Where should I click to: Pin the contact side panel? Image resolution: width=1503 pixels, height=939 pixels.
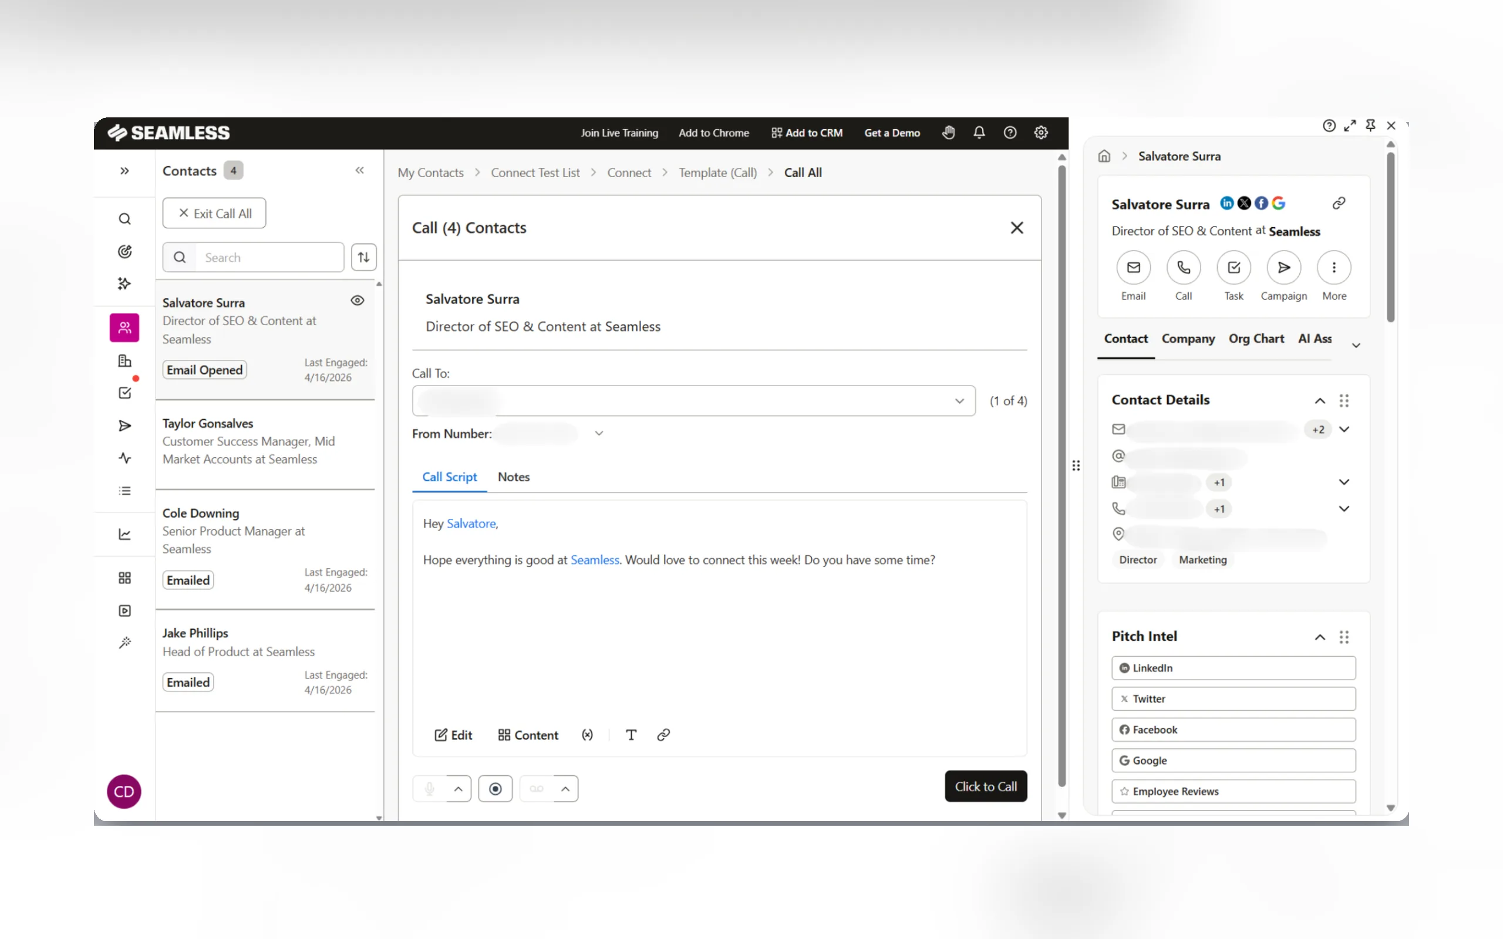pos(1371,126)
